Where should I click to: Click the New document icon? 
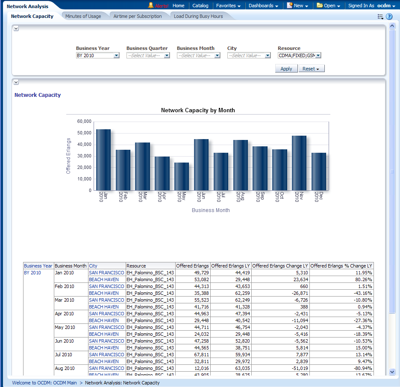click(290, 6)
